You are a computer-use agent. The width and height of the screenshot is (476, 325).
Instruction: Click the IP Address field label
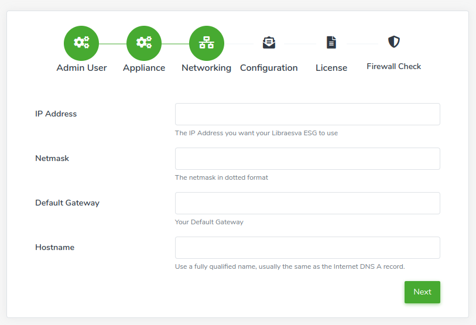[x=56, y=114]
